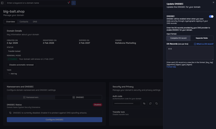The width and height of the screenshot is (216, 129).
Task: Select the DNSSEC section tab
Action: pos(78,97)
